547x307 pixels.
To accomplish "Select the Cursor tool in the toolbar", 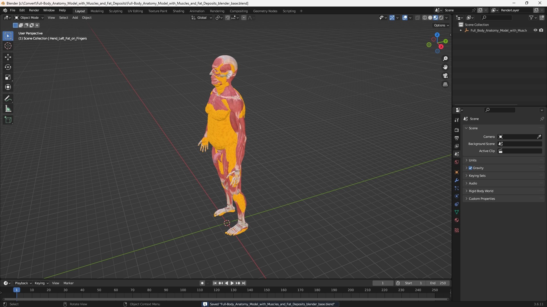I will tap(8, 46).
